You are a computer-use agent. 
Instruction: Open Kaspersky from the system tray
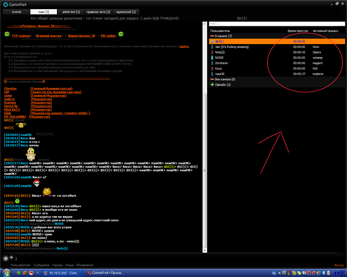309,273
